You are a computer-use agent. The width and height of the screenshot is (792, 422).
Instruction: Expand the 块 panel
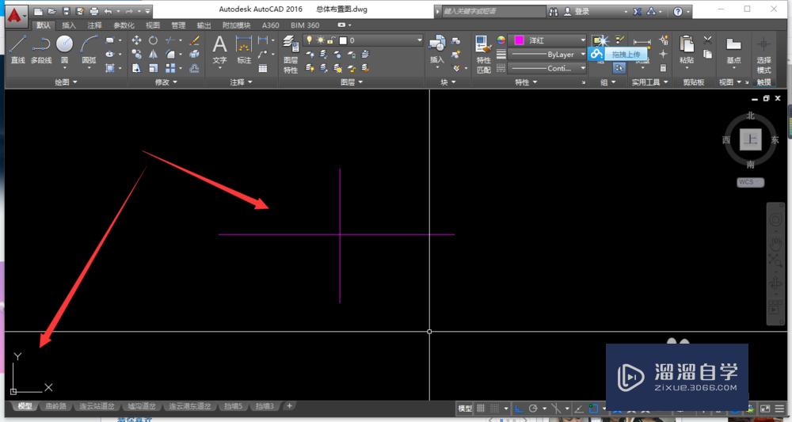click(448, 82)
